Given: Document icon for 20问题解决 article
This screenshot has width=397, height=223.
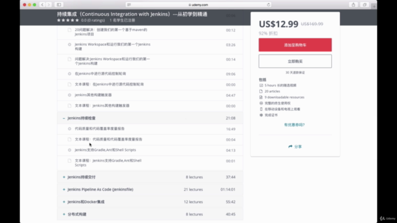Looking at the screenshot, I should (69, 30).
